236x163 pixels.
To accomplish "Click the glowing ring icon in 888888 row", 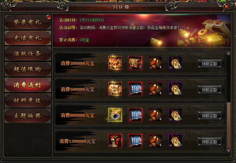I will click(115, 115).
